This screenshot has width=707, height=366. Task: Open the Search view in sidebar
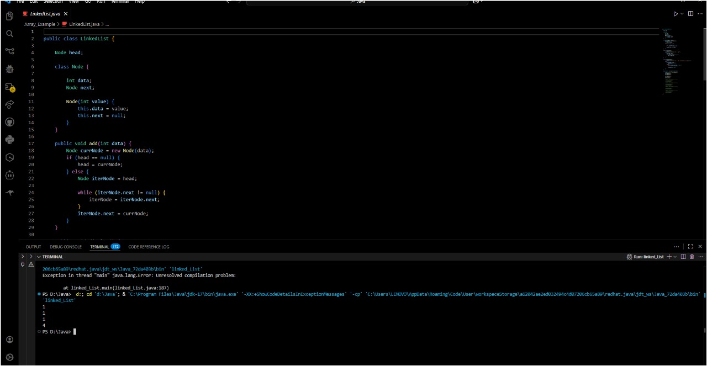(9, 34)
